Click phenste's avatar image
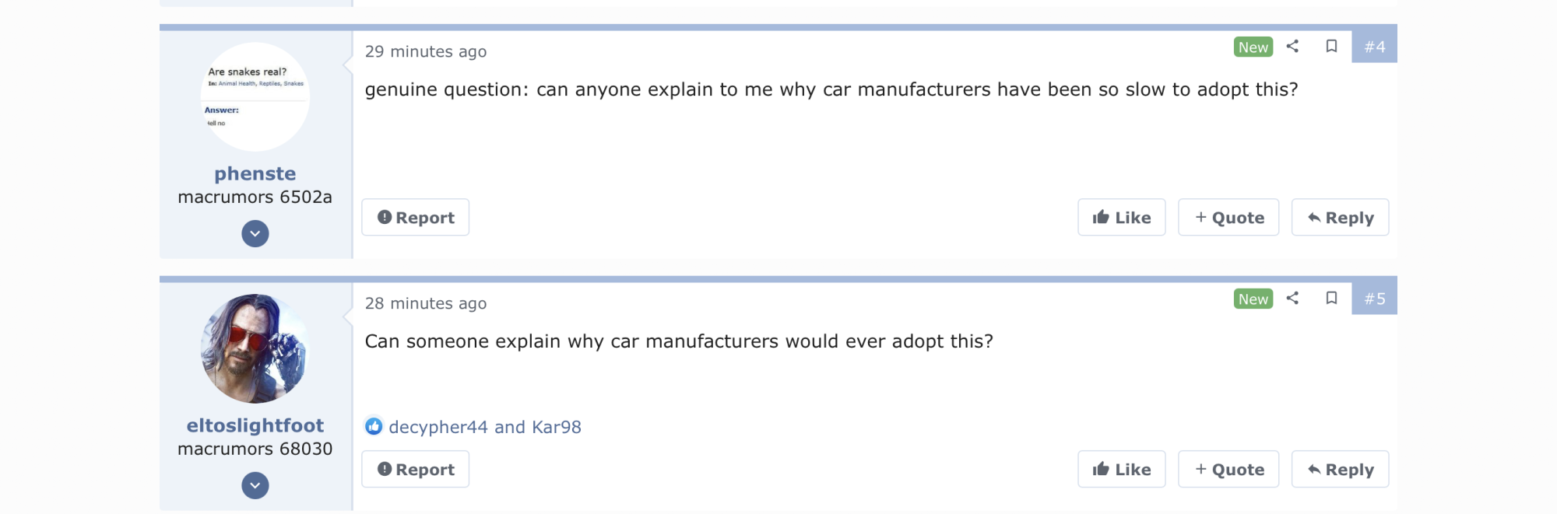1557x514 pixels. click(255, 97)
